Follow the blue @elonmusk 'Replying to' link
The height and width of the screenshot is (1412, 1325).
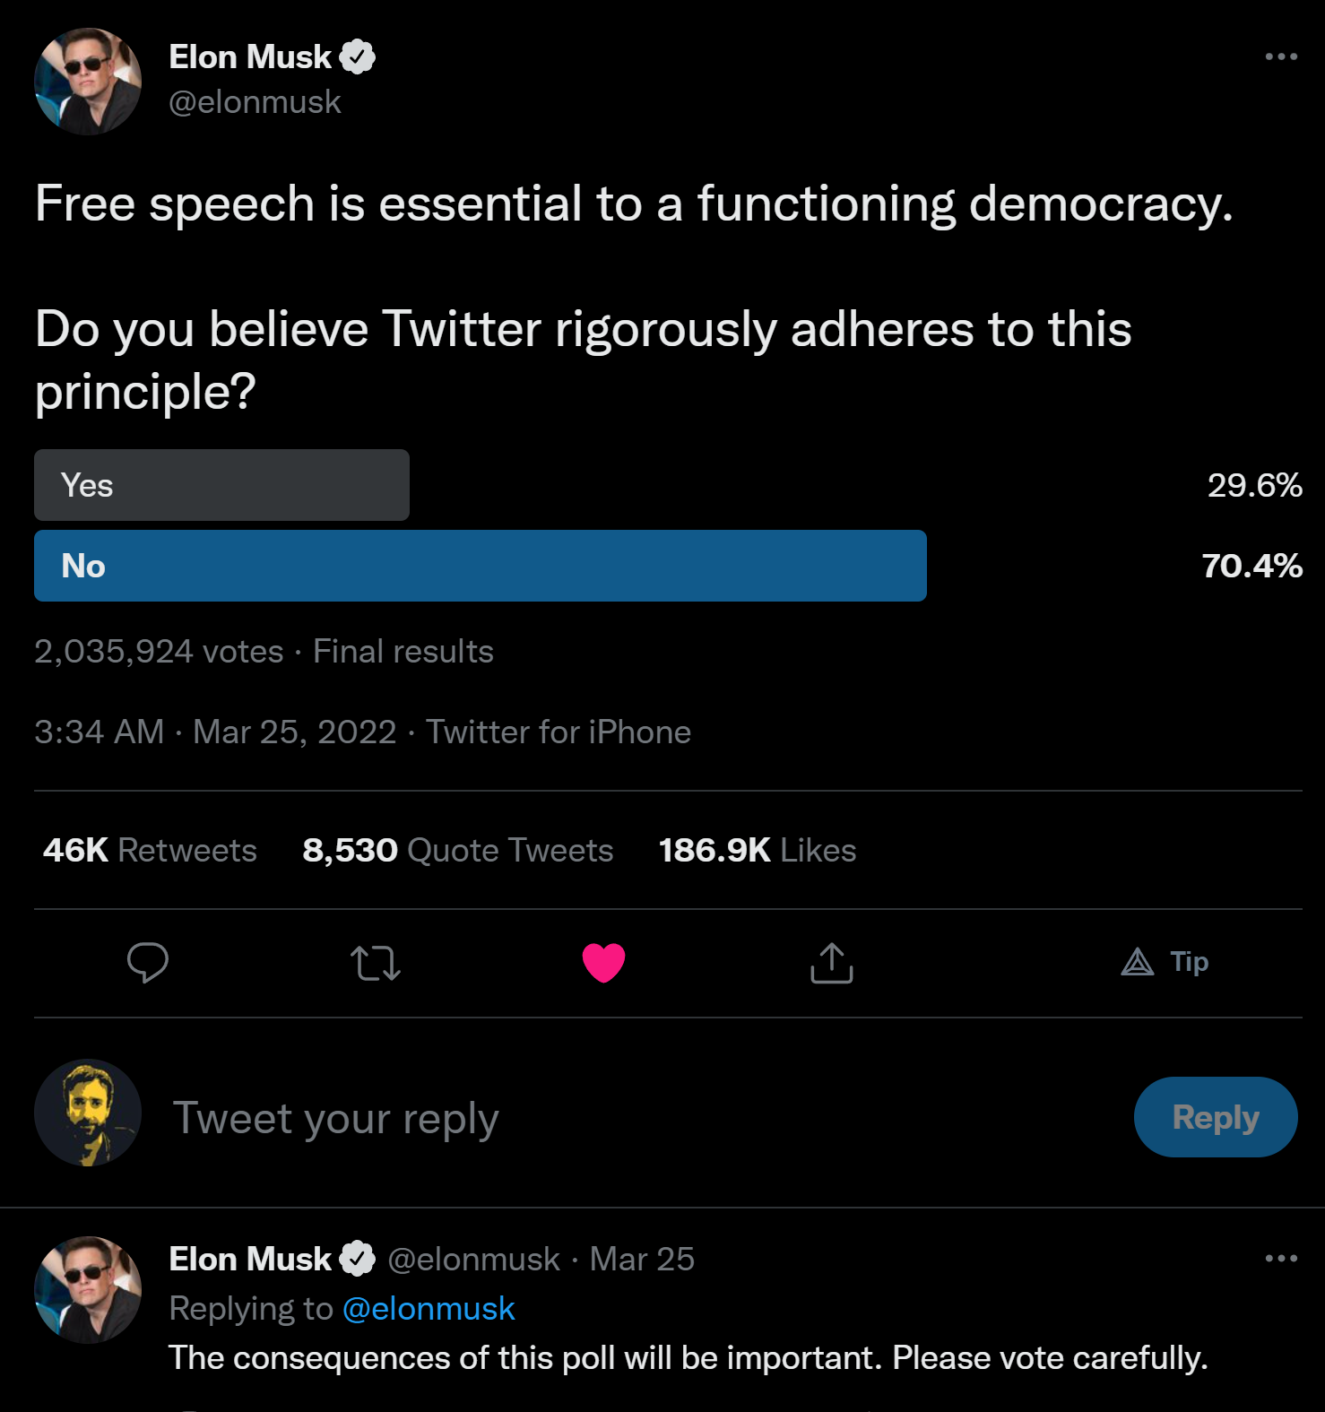[x=429, y=1309]
